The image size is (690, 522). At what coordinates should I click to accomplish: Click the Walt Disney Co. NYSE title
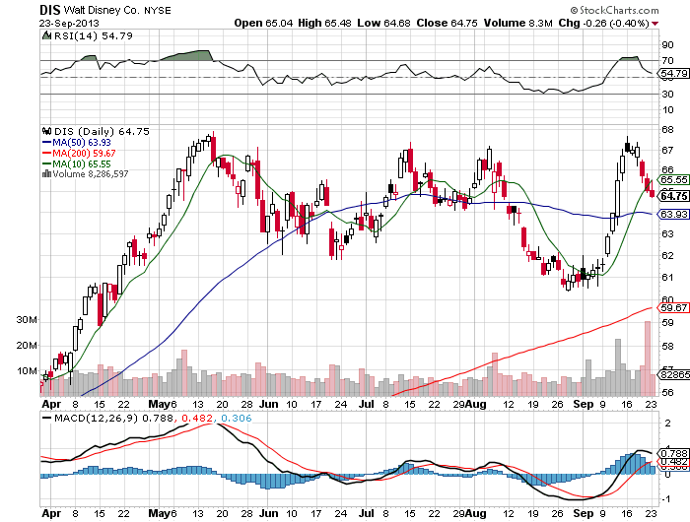click(117, 10)
